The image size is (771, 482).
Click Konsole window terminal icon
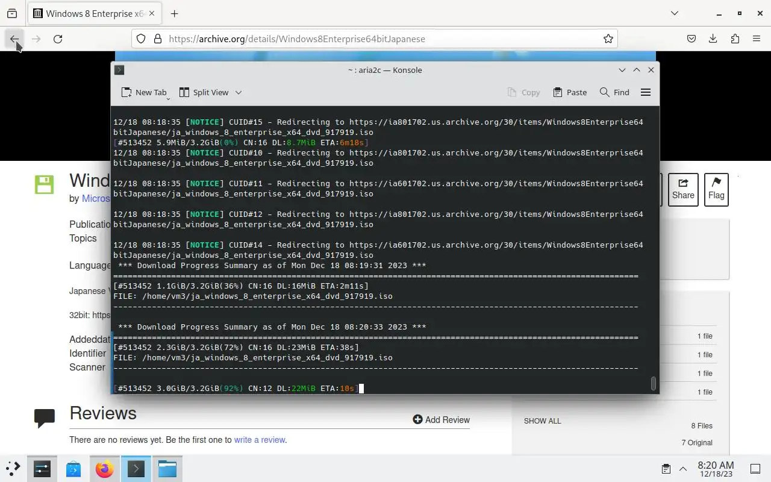coord(119,70)
